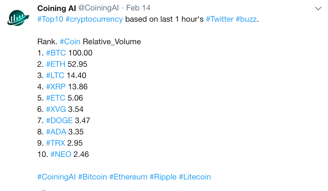Open the #NEO hashtag link
Viewport: 328px width, 191px height.
61,154
